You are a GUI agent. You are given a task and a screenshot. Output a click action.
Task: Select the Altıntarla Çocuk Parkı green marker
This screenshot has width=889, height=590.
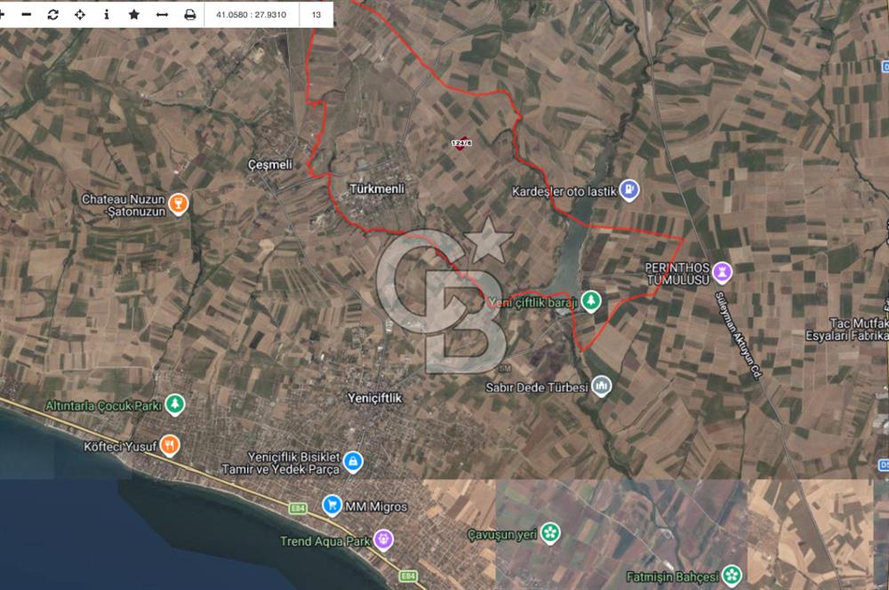pos(174,404)
